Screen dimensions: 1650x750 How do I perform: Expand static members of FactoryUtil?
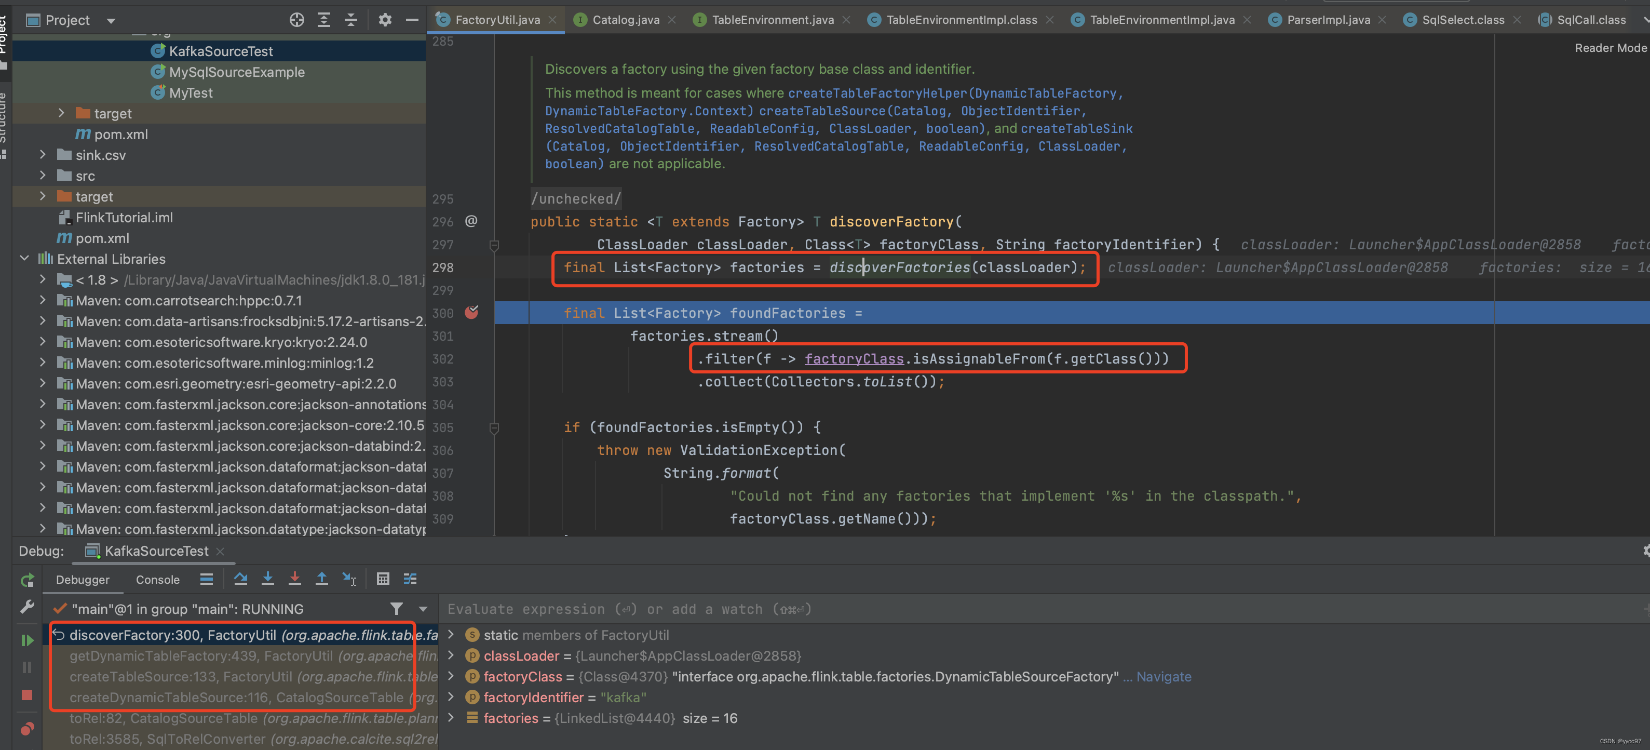(x=451, y=635)
